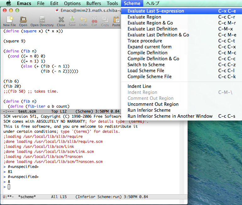The image size is (242, 205).
Task: Click the else clause line in fib
Action: 45,66
